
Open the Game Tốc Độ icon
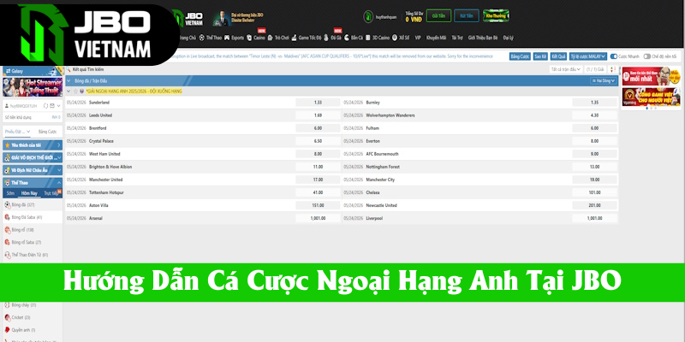coord(295,38)
